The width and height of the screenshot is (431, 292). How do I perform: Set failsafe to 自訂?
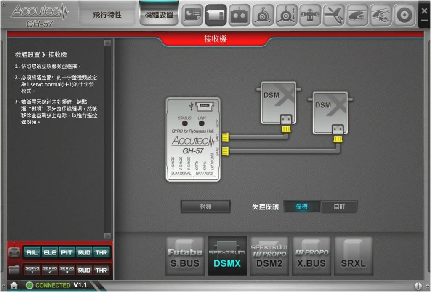coord(339,206)
